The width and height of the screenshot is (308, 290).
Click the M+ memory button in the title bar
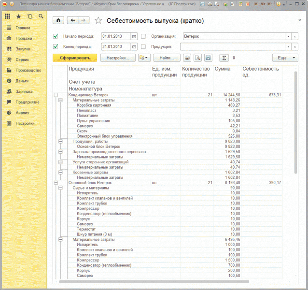263,4
